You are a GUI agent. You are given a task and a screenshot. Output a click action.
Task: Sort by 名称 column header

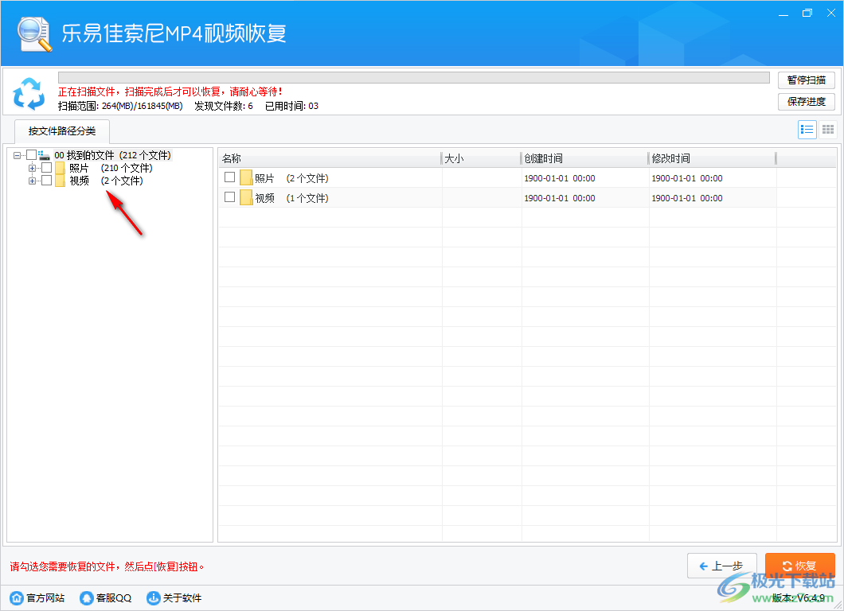(x=330, y=158)
